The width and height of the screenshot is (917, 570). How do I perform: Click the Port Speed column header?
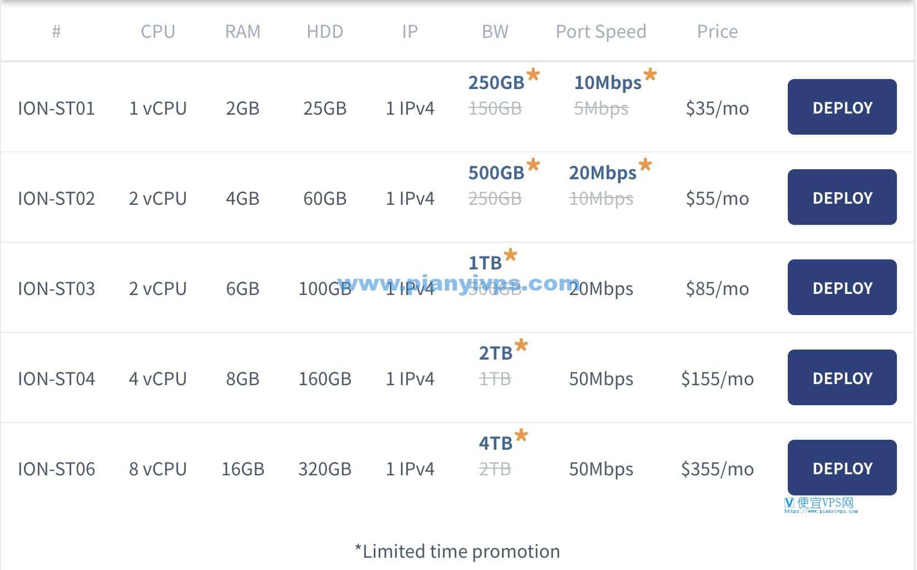pyautogui.click(x=601, y=32)
